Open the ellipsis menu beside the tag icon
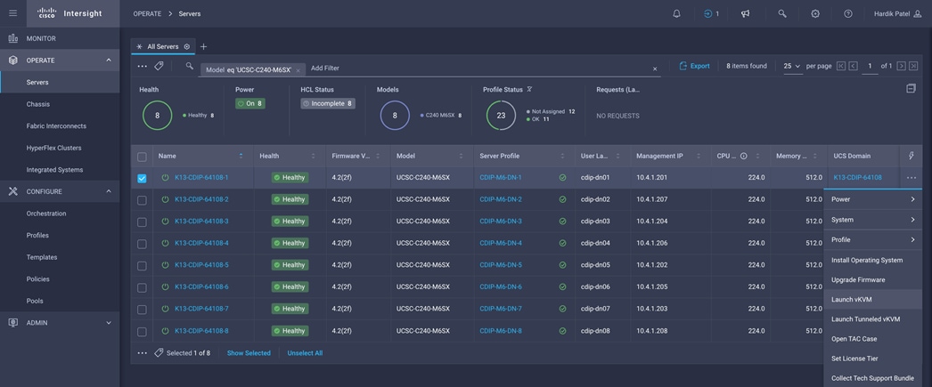This screenshot has width=932, height=387. coord(142,66)
